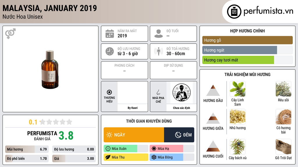Click the moon icon in Đêm bar
The height and width of the screenshot is (167, 298).
tap(178, 135)
